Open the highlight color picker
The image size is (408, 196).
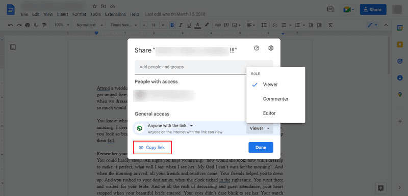point(207,25)
